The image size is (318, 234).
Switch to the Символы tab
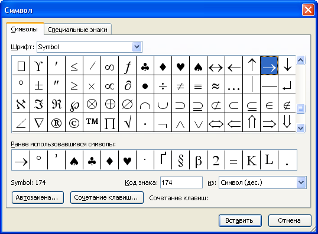[25, 29]
